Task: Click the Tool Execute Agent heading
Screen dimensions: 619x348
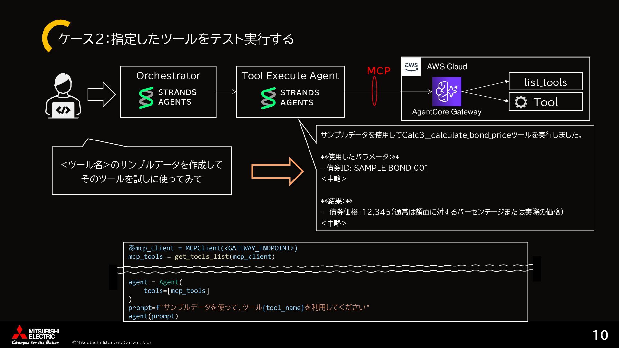Action: (290, 76)
